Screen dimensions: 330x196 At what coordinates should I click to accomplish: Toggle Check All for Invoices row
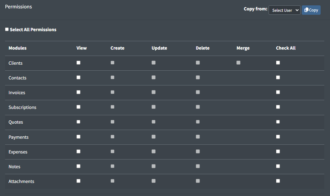278,92
